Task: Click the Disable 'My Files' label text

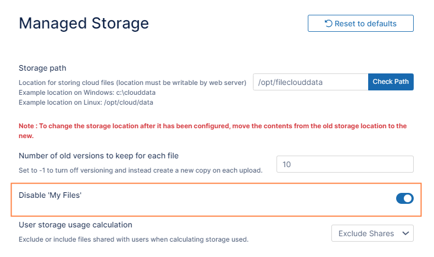Action: [x=50, y=195]
